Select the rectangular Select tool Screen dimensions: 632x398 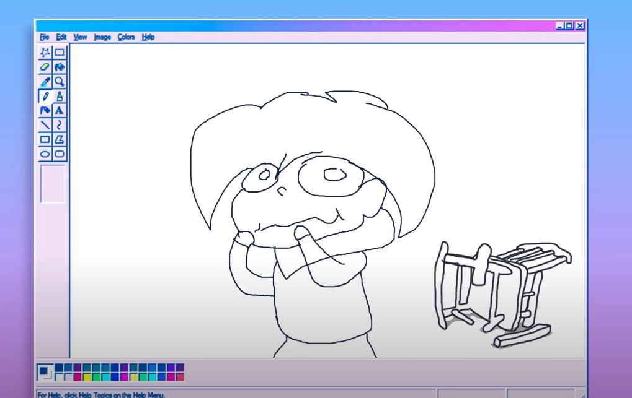(x=60, y=53)
